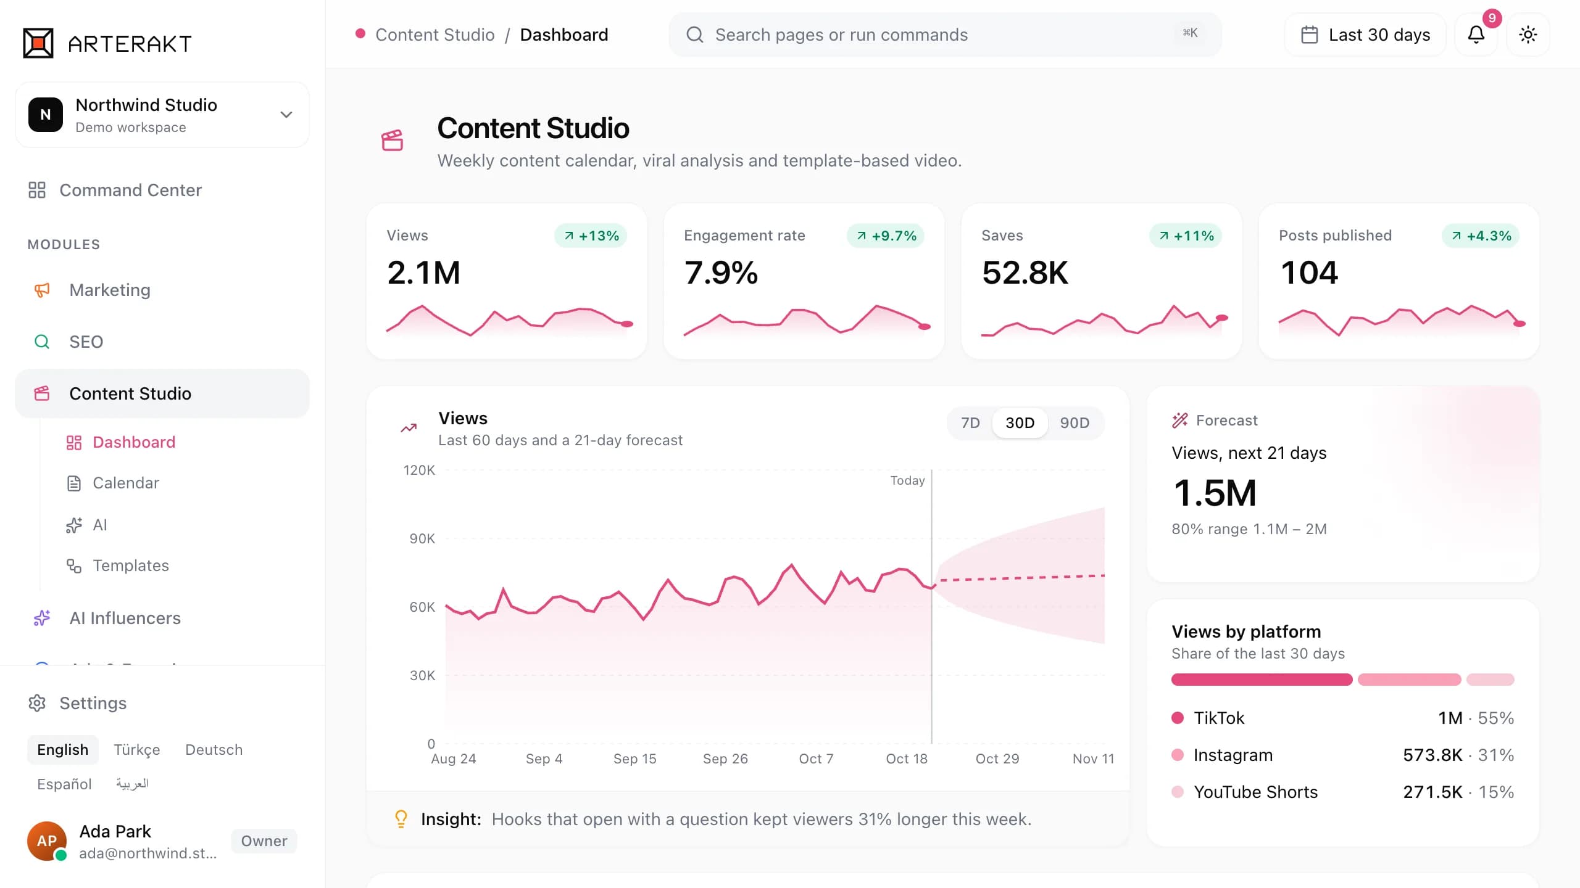1580x888 pixels.
Task: Collapse the Content Studio sidebar module
Action: pyautogui.click(x=162, y=393)
